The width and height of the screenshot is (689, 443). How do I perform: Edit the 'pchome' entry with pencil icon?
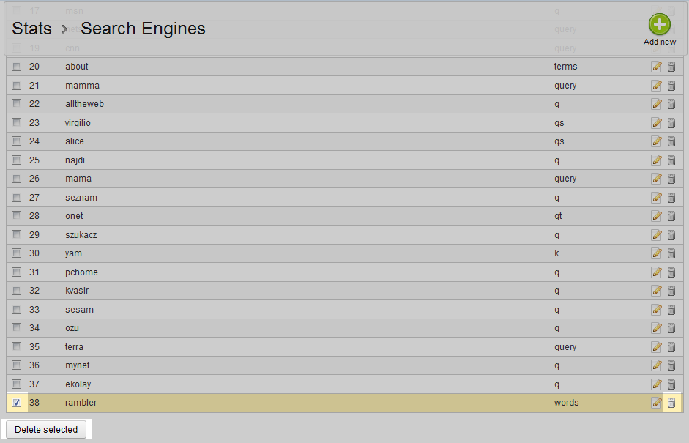pyautogui.click(x=656, y=272)
